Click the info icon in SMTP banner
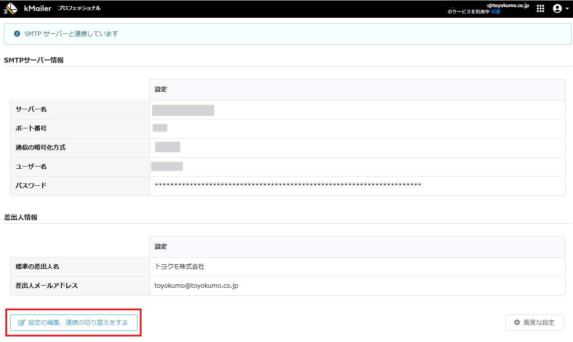This screenshot has width=573, height=342. [17, 34]
